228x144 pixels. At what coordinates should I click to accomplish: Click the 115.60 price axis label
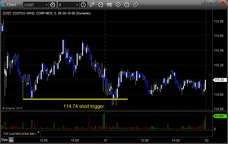pos(219,36)
